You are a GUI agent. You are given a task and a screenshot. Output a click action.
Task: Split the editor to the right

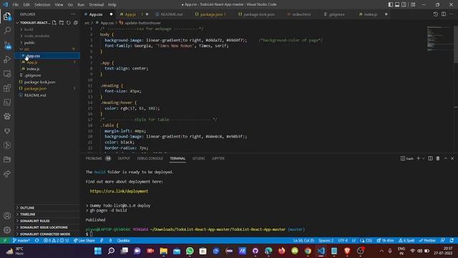(x=444, y=14)
